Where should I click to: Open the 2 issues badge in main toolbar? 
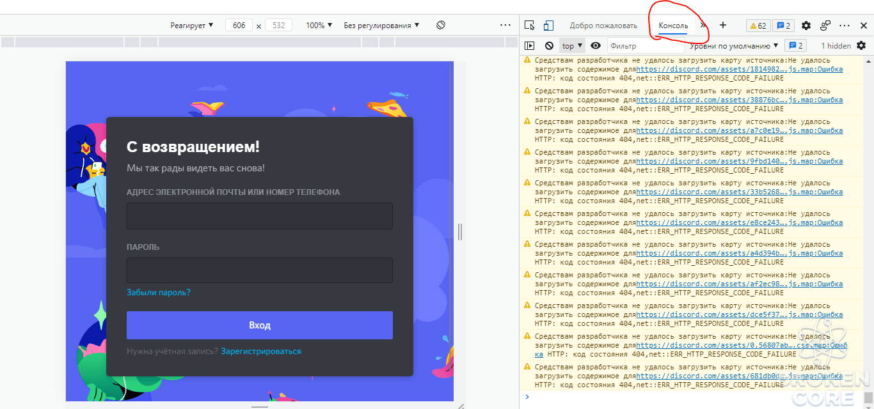click(783, 26)
